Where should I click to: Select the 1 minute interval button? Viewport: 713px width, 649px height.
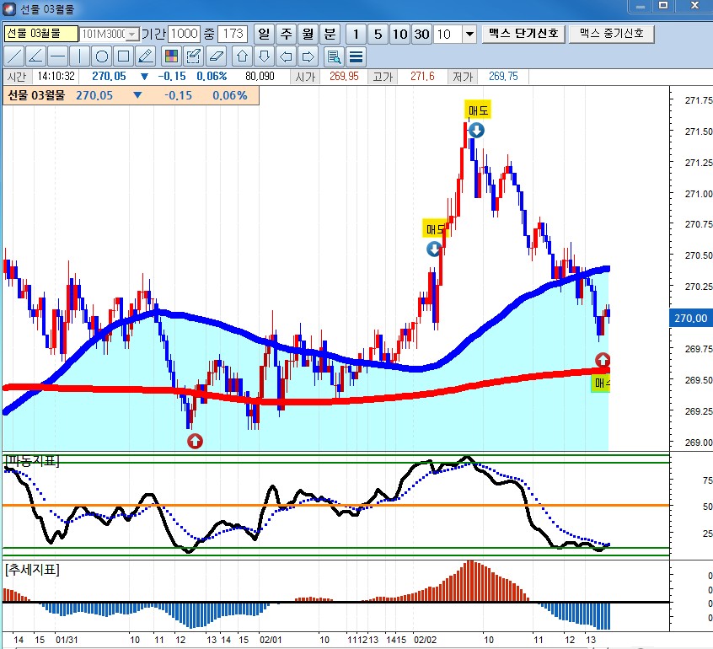pyautogui.click(x=356, y=34)
